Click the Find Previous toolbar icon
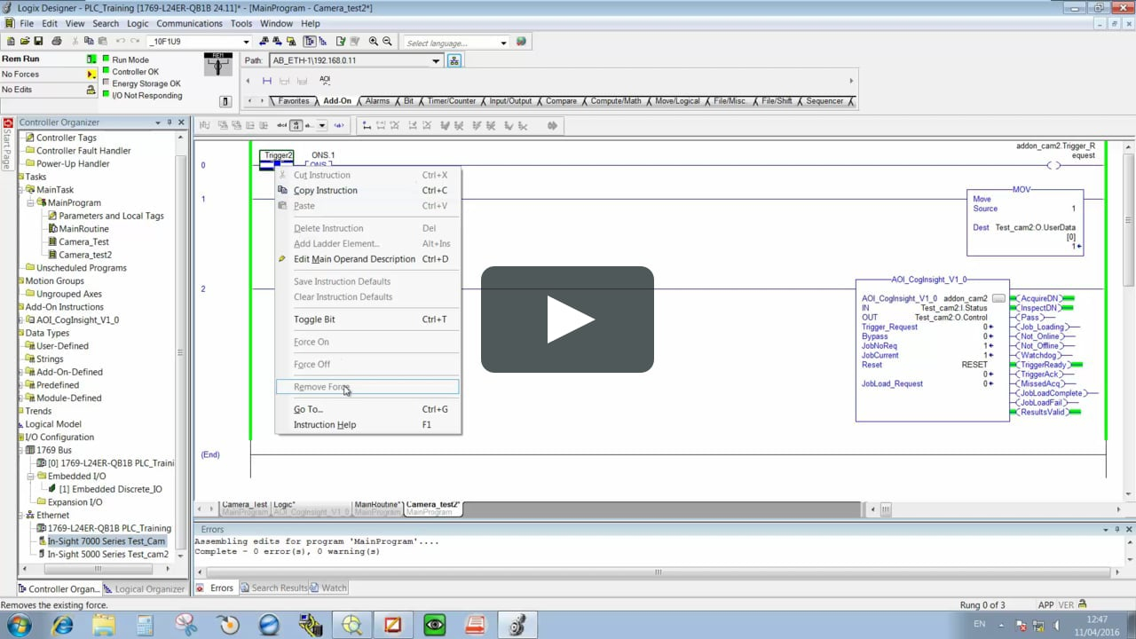The height and width of the screenshot is (639, 1136). coord(264,42)
